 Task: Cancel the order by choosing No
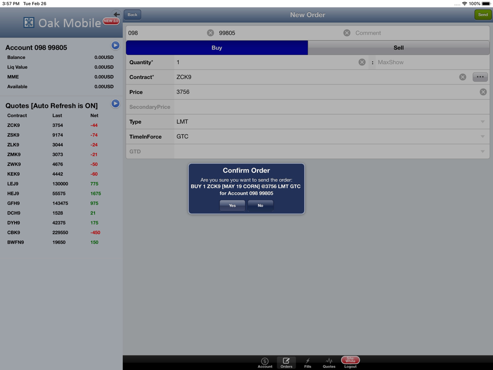(260, 205)
